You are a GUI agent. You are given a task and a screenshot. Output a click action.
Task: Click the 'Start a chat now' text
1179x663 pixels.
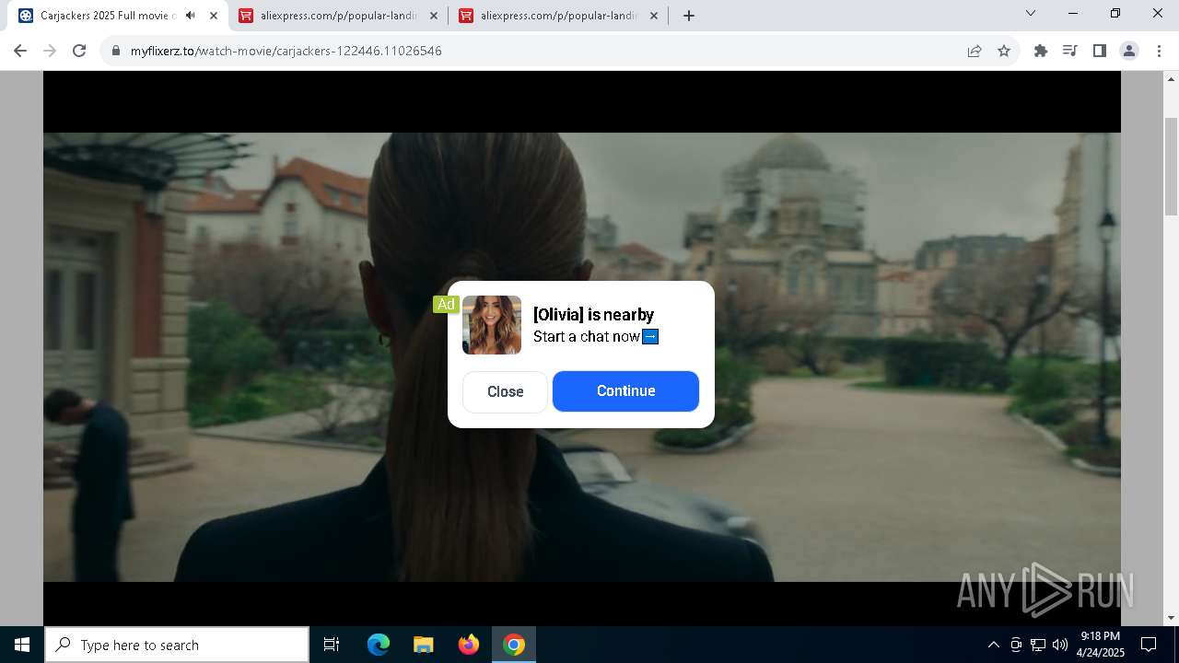[x=587, y=336]
